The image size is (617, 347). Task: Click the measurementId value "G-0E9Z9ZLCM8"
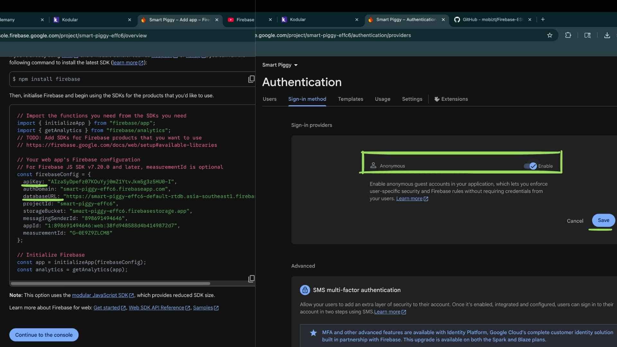91,233
